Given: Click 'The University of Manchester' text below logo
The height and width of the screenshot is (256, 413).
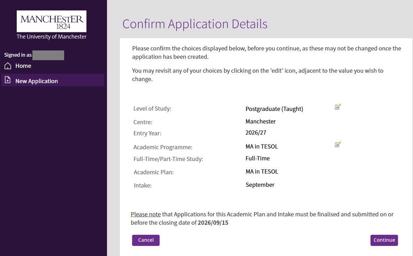Looking at the screenshot, I should [x=52, y=37].
